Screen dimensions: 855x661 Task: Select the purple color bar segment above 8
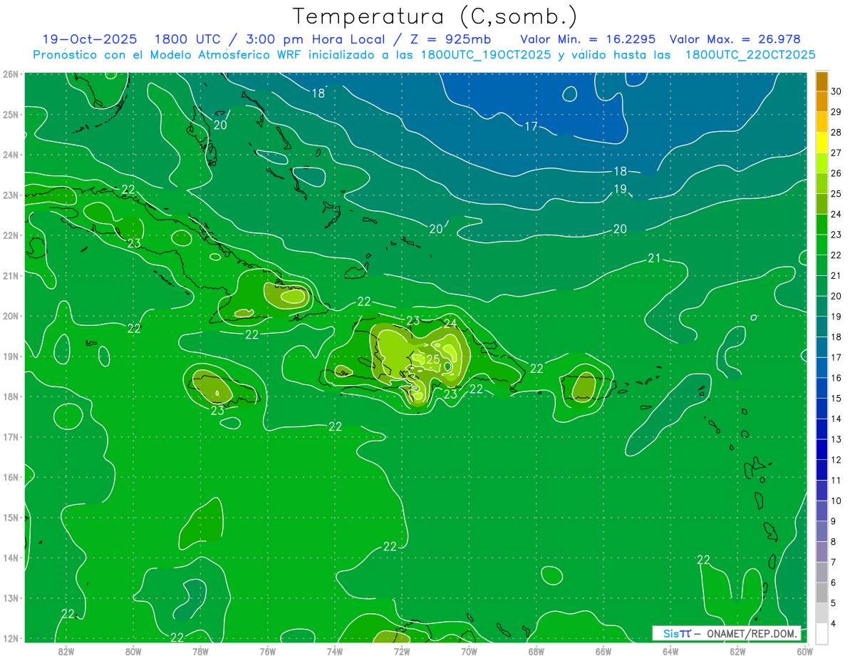pyautogui.click(x=822, y=531)
